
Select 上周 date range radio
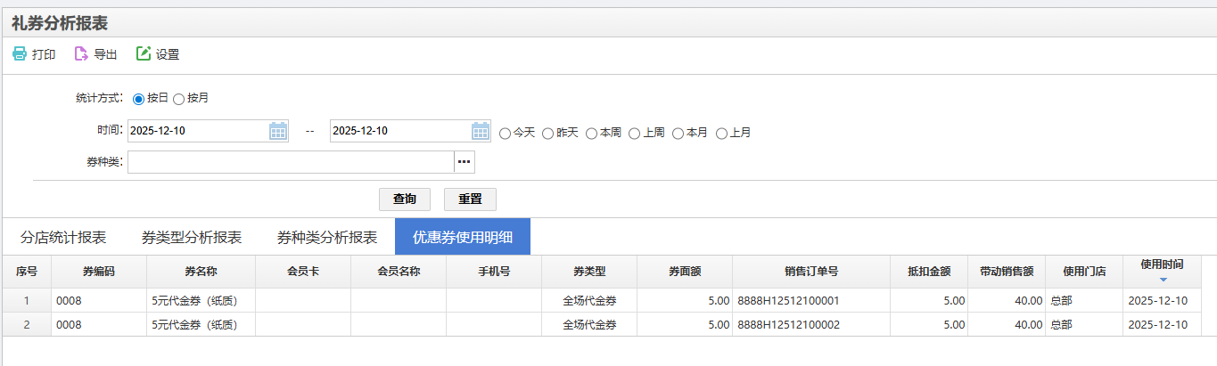coord(635,134)
